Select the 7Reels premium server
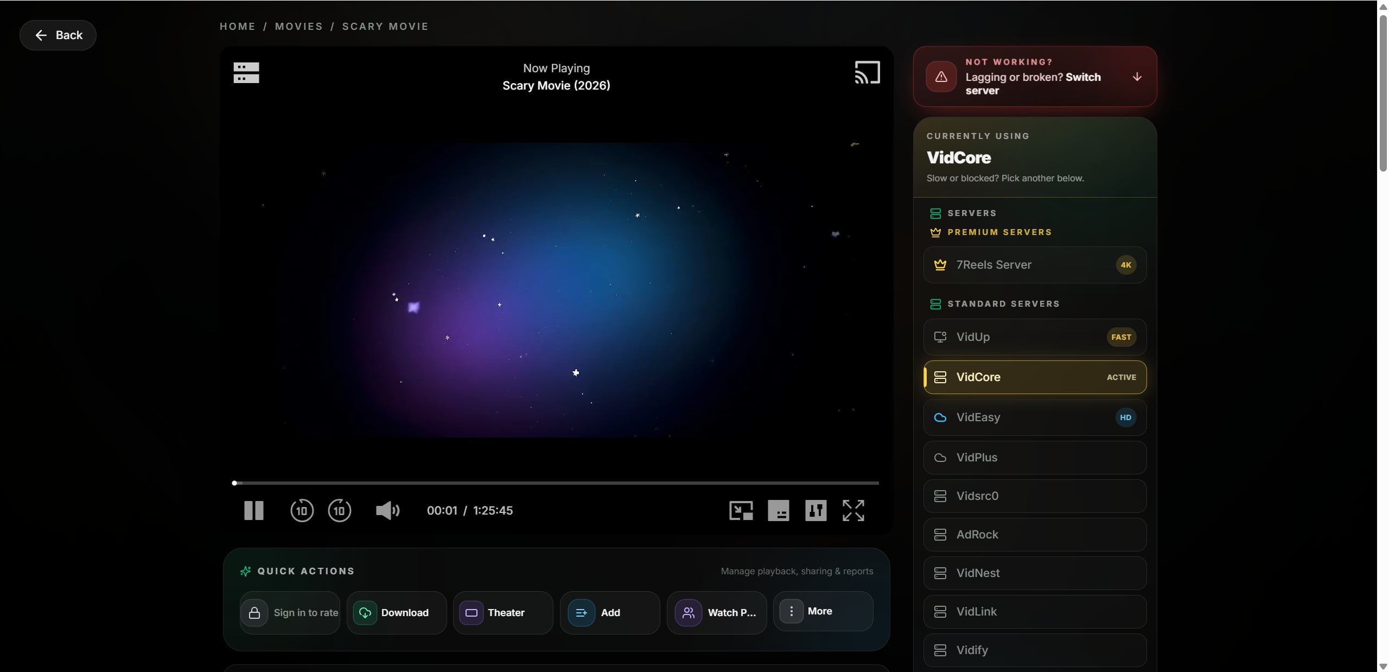This screenshot has height=672, width=1389. coord(1035,265)
